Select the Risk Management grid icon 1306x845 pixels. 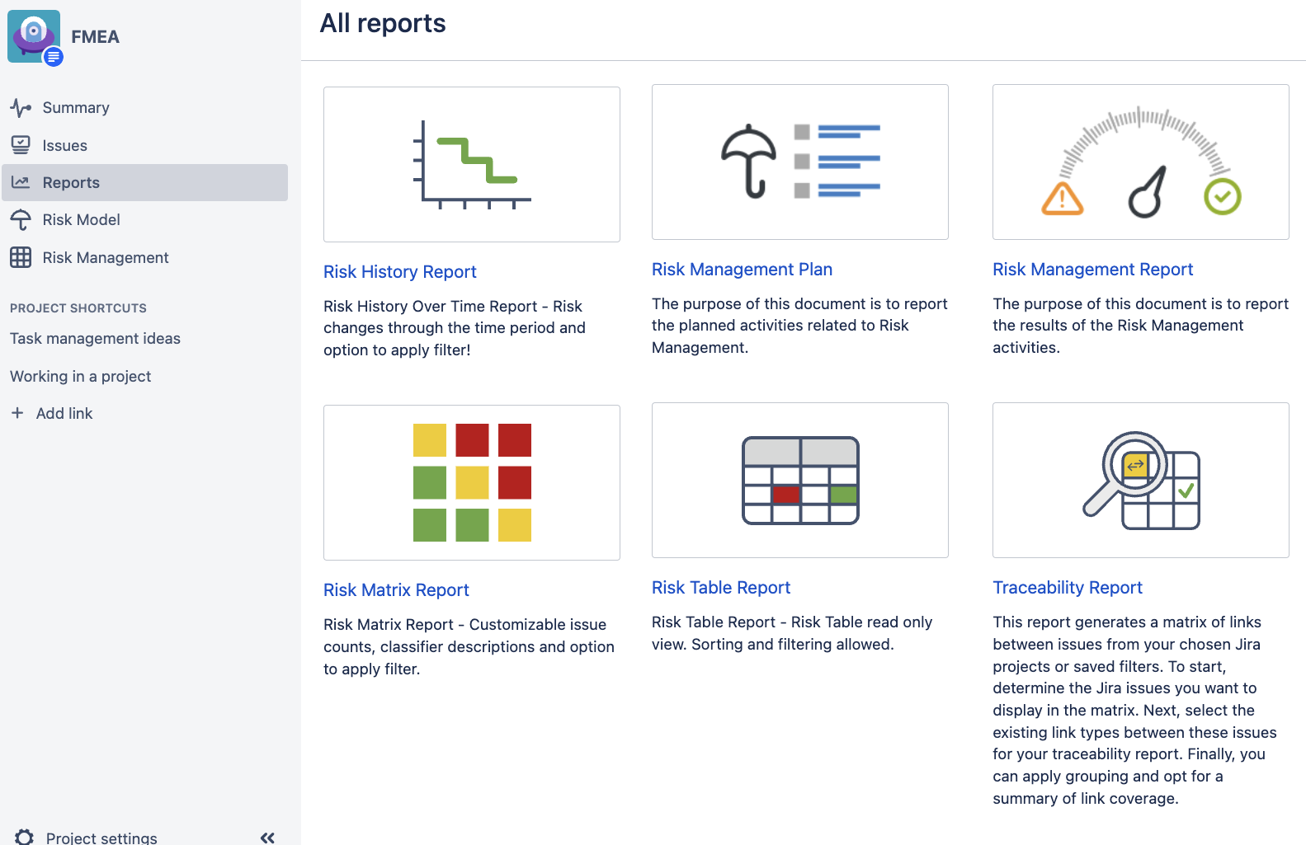click(x=22, y=257)
